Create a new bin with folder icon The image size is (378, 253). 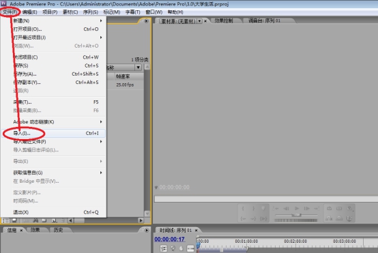44,220
